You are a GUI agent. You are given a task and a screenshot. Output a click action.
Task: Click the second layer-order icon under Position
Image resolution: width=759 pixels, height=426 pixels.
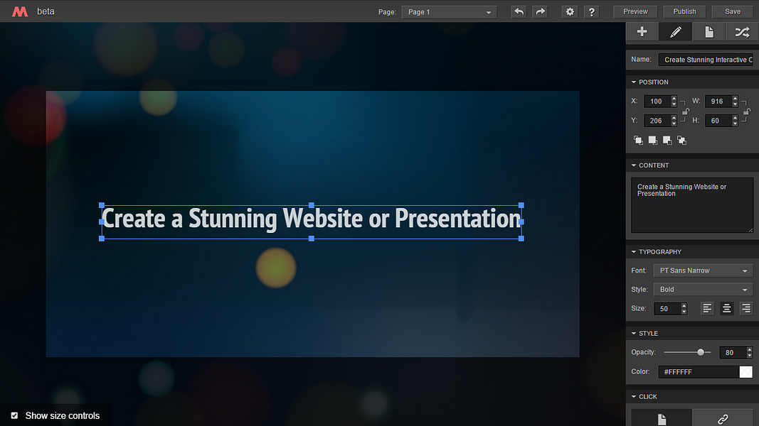[x=653, y=140]
